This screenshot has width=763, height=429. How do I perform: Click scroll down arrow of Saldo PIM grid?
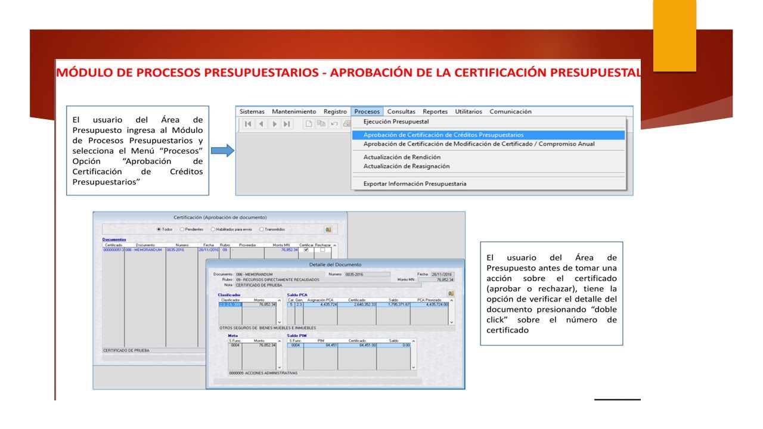[414, 368]
